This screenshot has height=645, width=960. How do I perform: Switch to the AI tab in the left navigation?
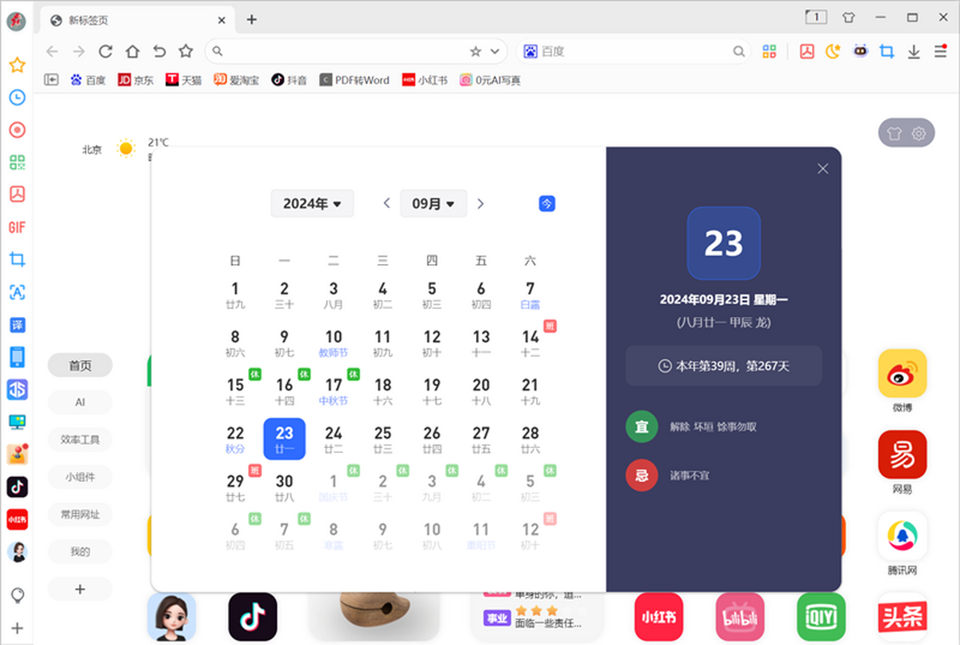point(80,403)
